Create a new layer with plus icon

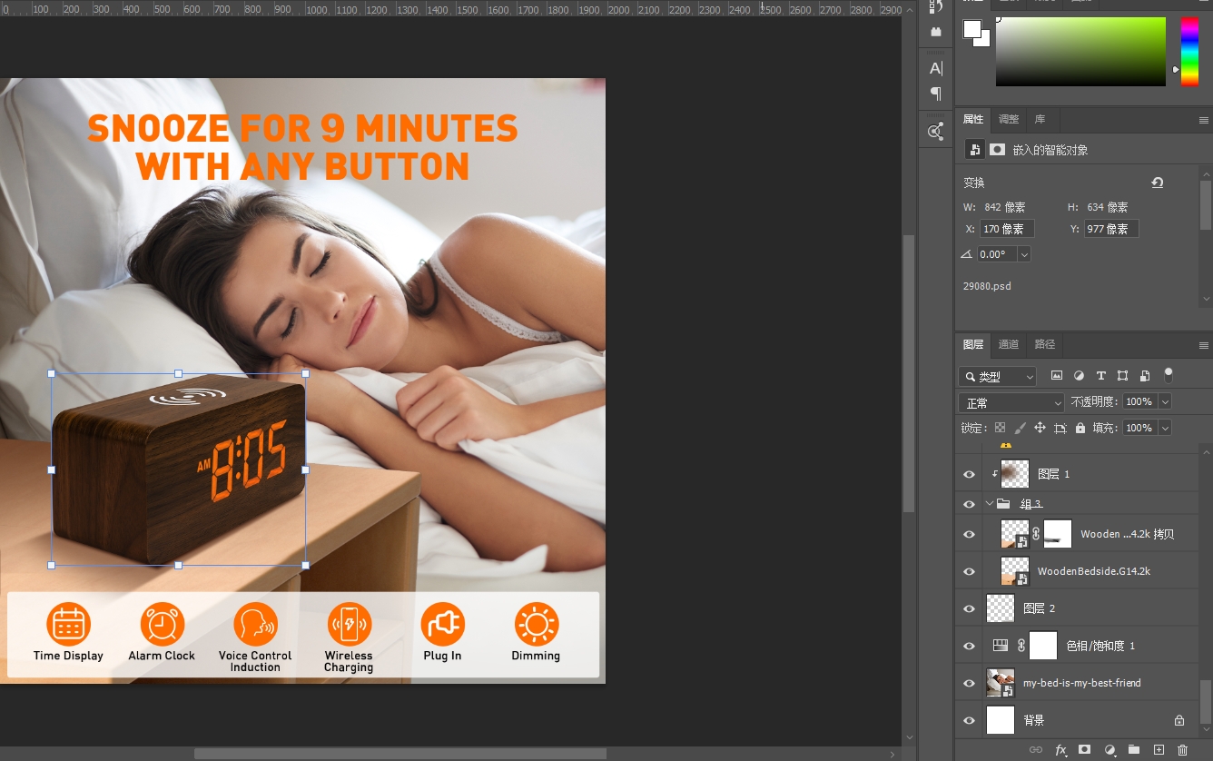tap(1159, 750)
